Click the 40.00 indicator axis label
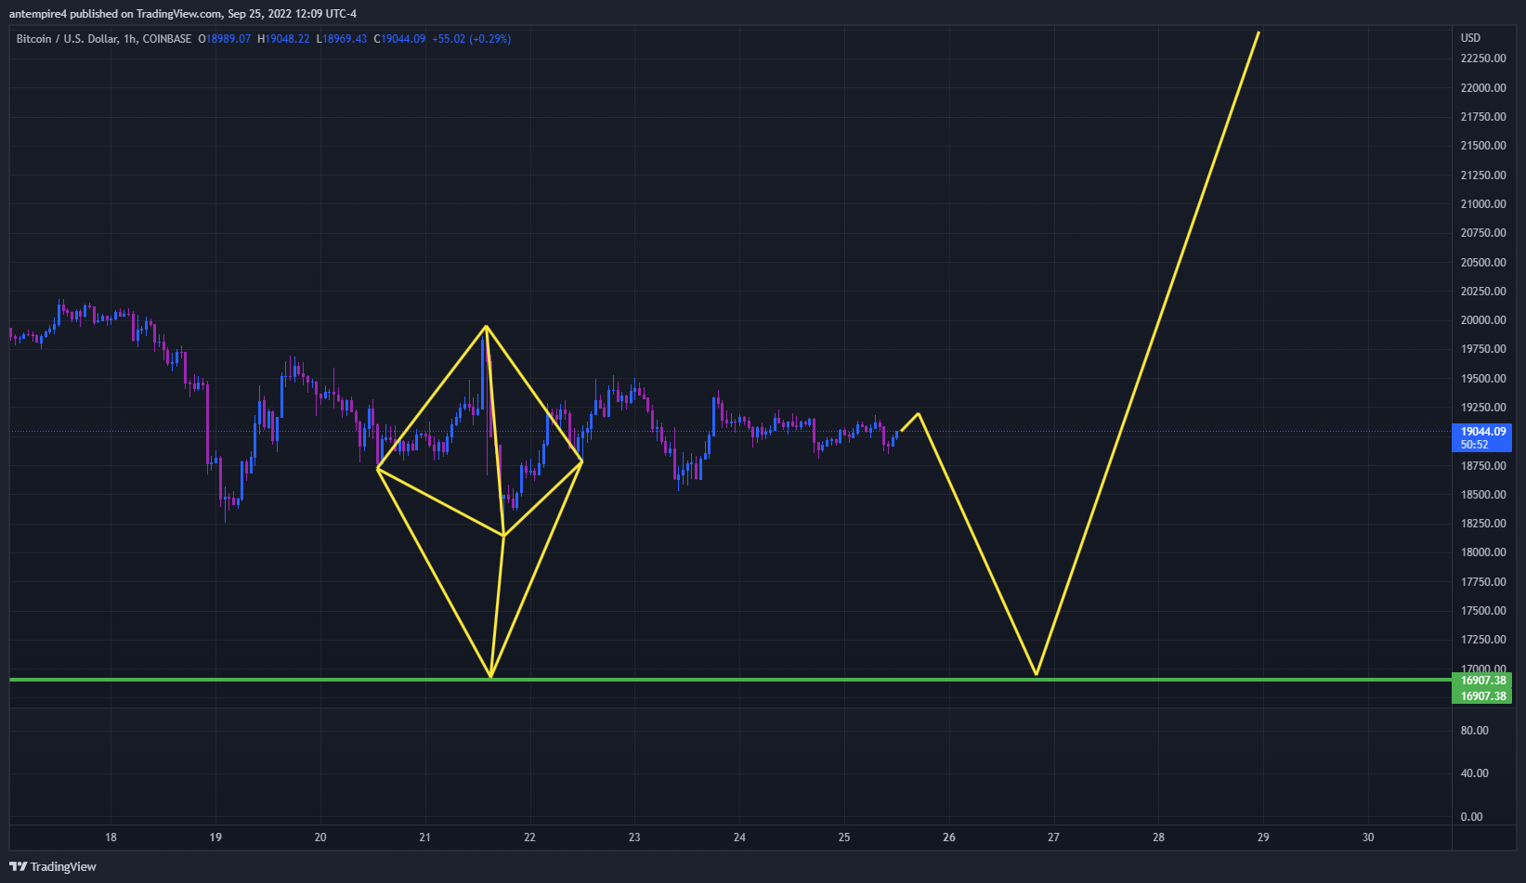Screen dimensions: 1526x883 [1474, 773]
